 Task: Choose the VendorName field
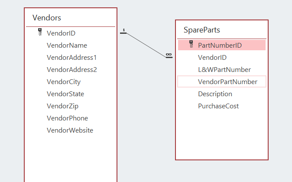67,45
